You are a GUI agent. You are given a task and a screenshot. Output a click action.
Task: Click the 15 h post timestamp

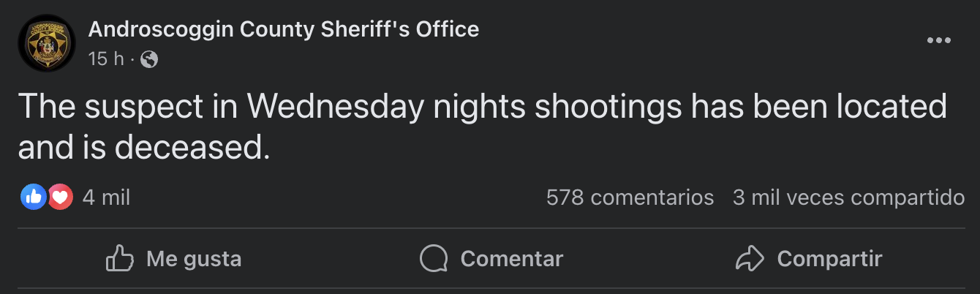105,59
